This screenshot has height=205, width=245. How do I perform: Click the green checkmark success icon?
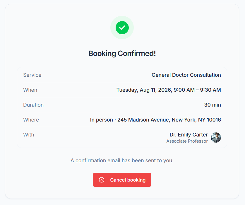click(122, 28)
